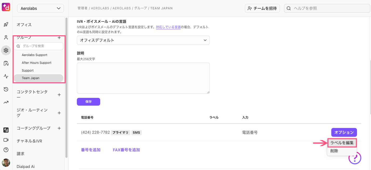
Task: Open the Dialpad logo home icon
Action: (6, 6)
